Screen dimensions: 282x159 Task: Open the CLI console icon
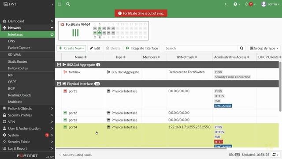226,4
